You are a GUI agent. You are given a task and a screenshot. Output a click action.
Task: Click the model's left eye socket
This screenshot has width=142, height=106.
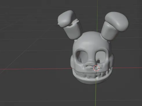pyautogui.click(x=82, y=56)
